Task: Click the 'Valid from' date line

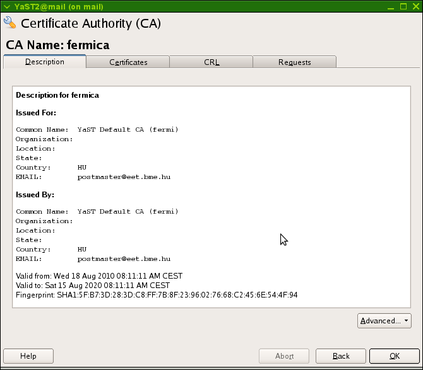Action: (x=99, y=276)
